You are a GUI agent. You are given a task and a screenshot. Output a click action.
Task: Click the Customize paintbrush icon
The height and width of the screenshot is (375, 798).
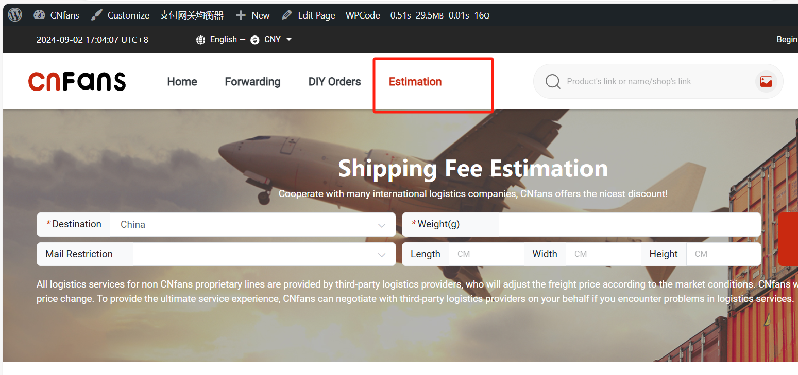coord(96,15)
